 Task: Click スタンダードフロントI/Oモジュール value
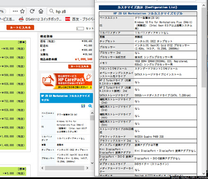(x=156, y=69)
